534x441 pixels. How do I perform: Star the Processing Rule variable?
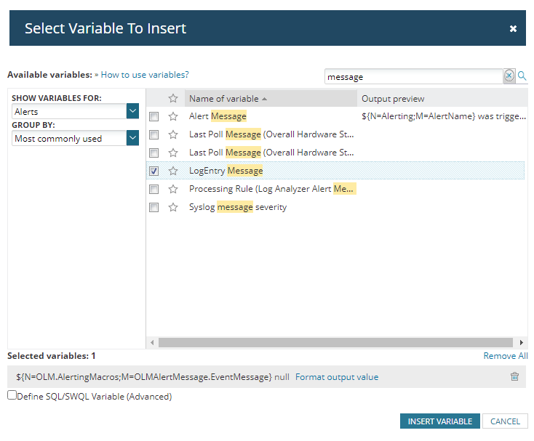(x=173, y=189)
